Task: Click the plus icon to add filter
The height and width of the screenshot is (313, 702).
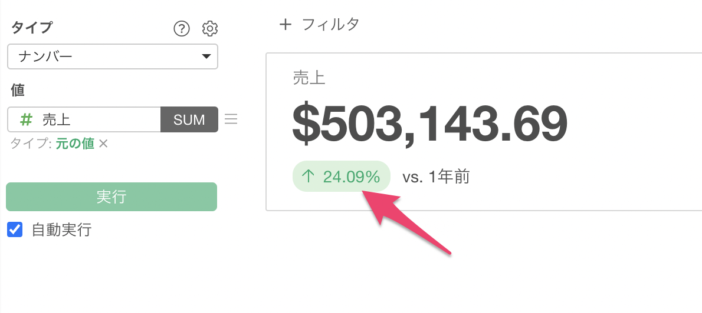Action: click(x=286, y=24)
